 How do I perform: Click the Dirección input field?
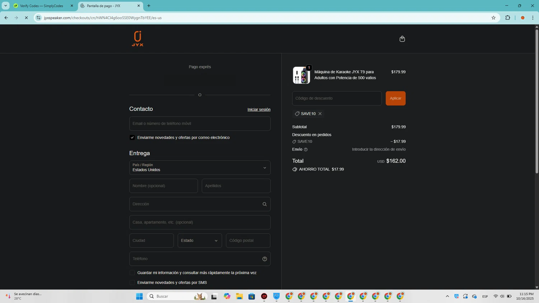coord(200,204)
